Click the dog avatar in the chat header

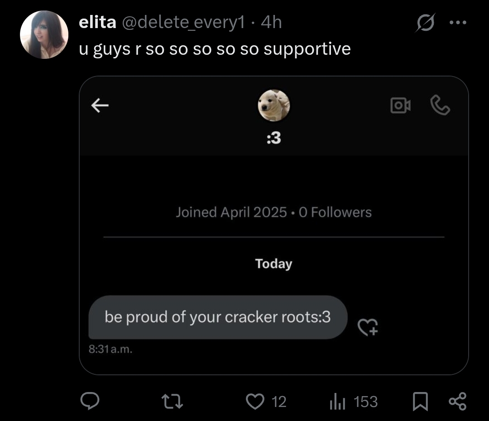tap(273, 105)
